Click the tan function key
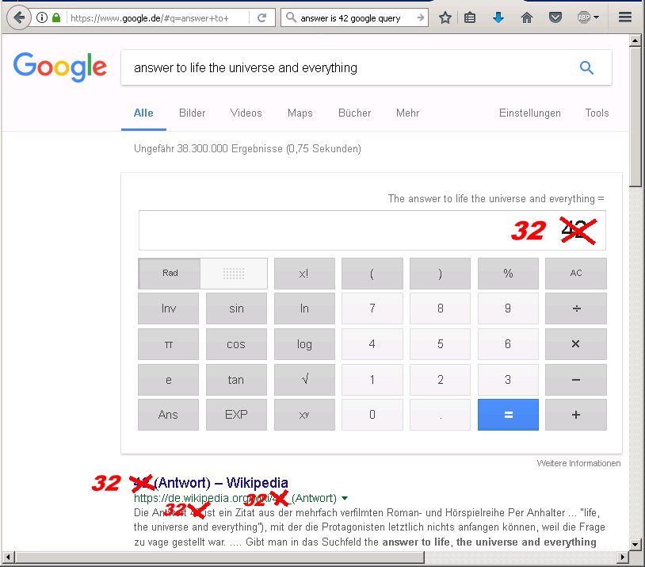Viewport: 645px width, 567px height. [236, 380]
